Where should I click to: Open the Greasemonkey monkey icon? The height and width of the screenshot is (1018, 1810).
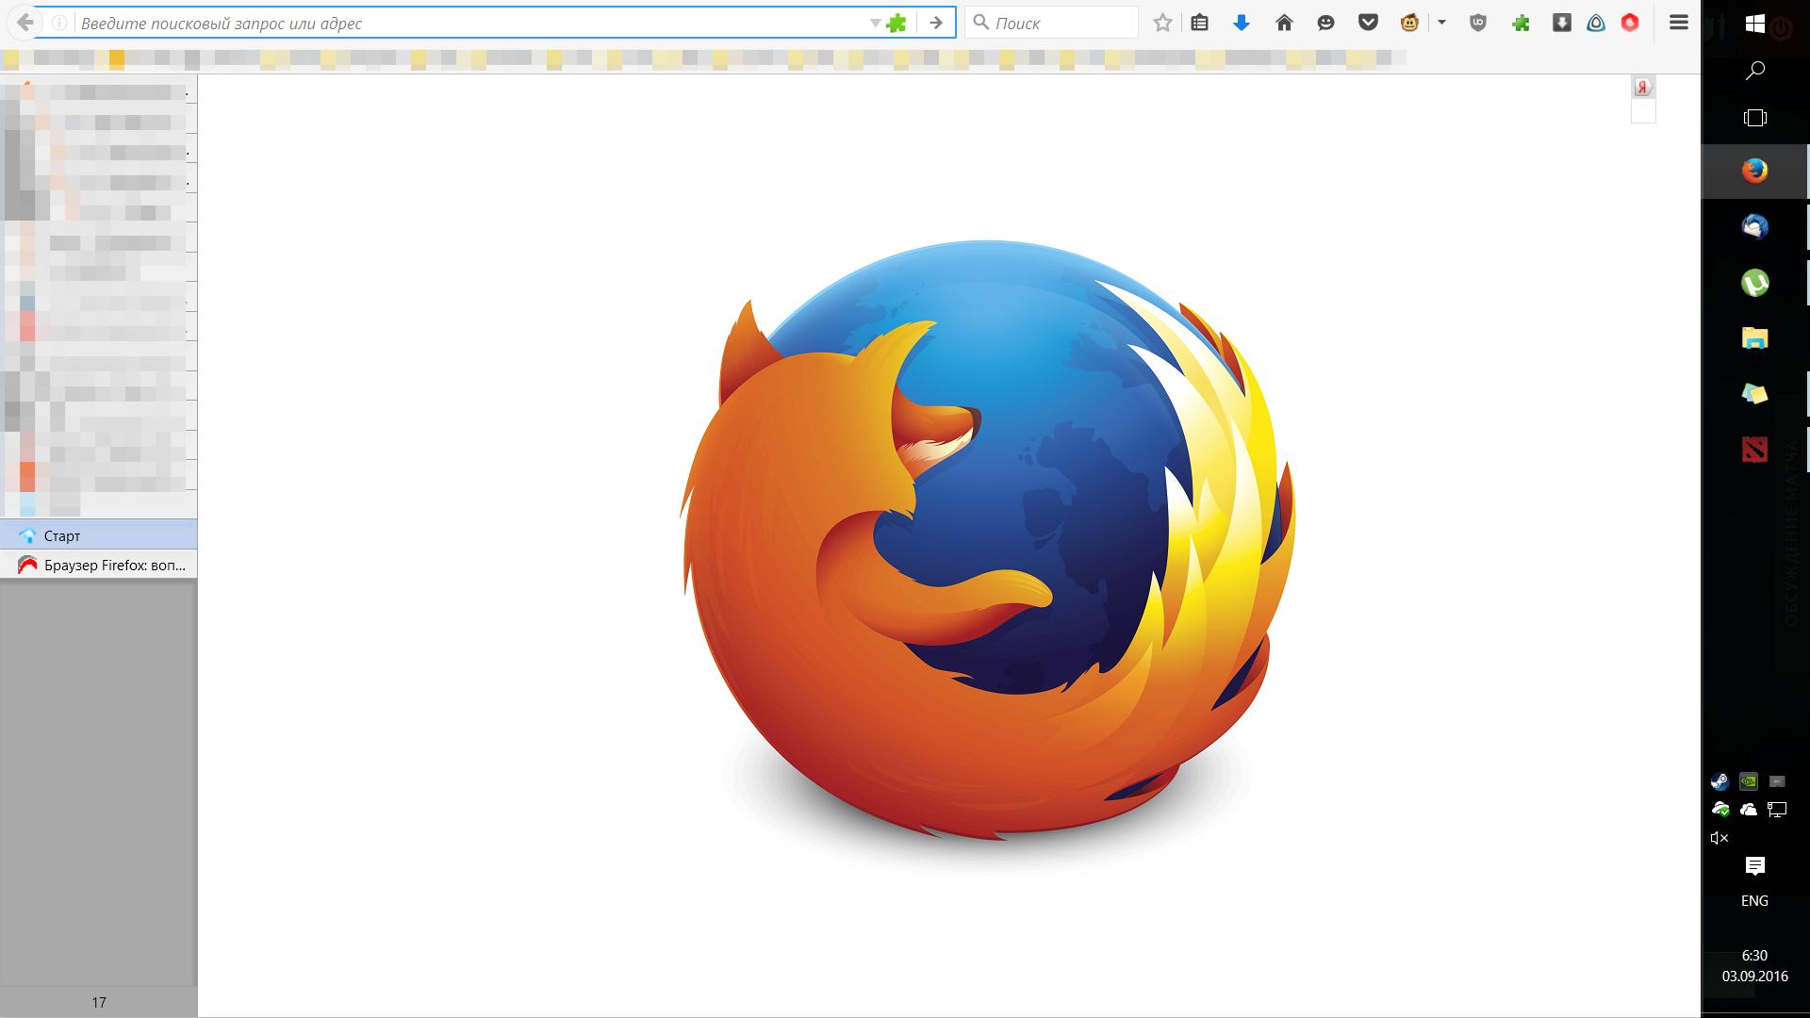pos(1409,23)
